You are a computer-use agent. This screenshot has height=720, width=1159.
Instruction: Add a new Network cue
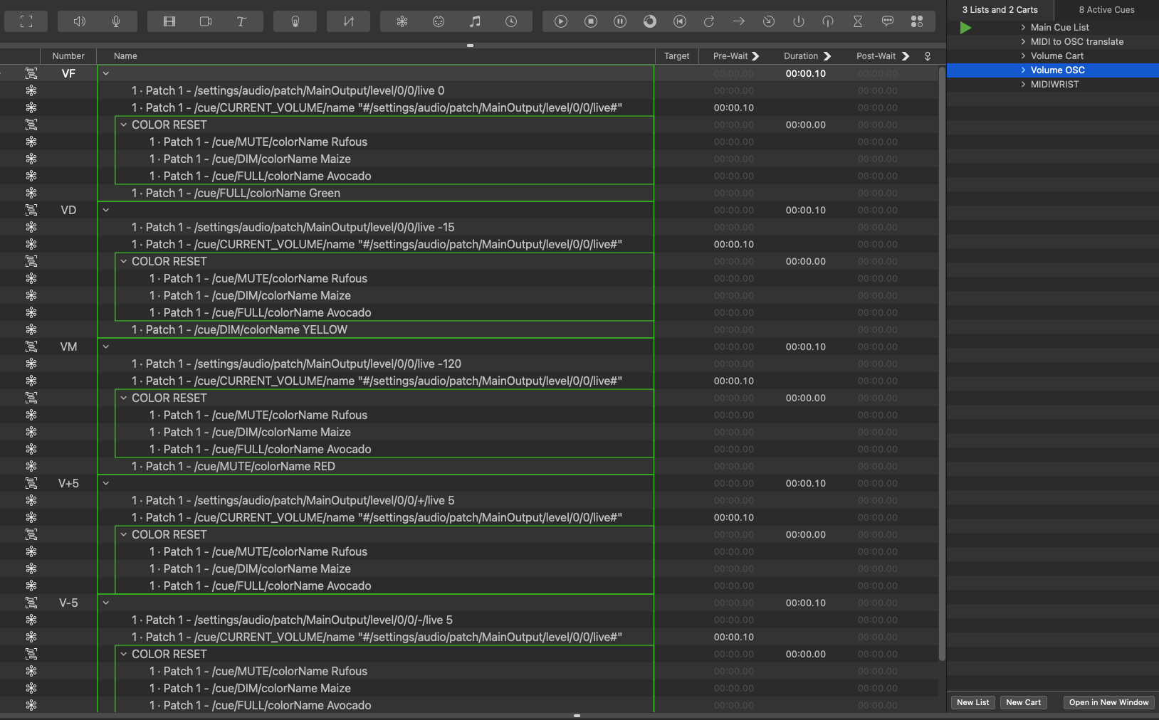402,21
